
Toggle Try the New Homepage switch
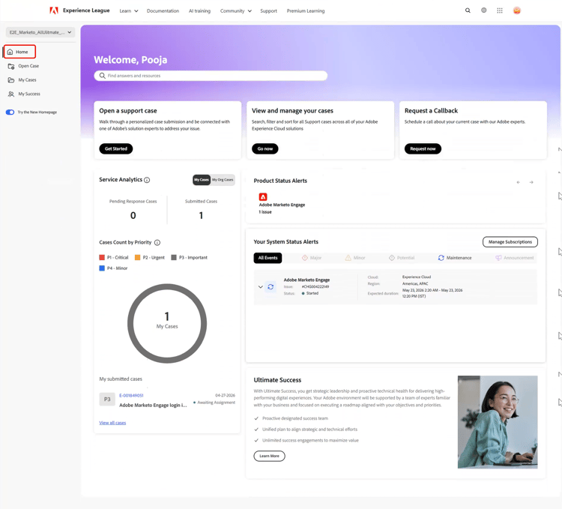[10, 112]
